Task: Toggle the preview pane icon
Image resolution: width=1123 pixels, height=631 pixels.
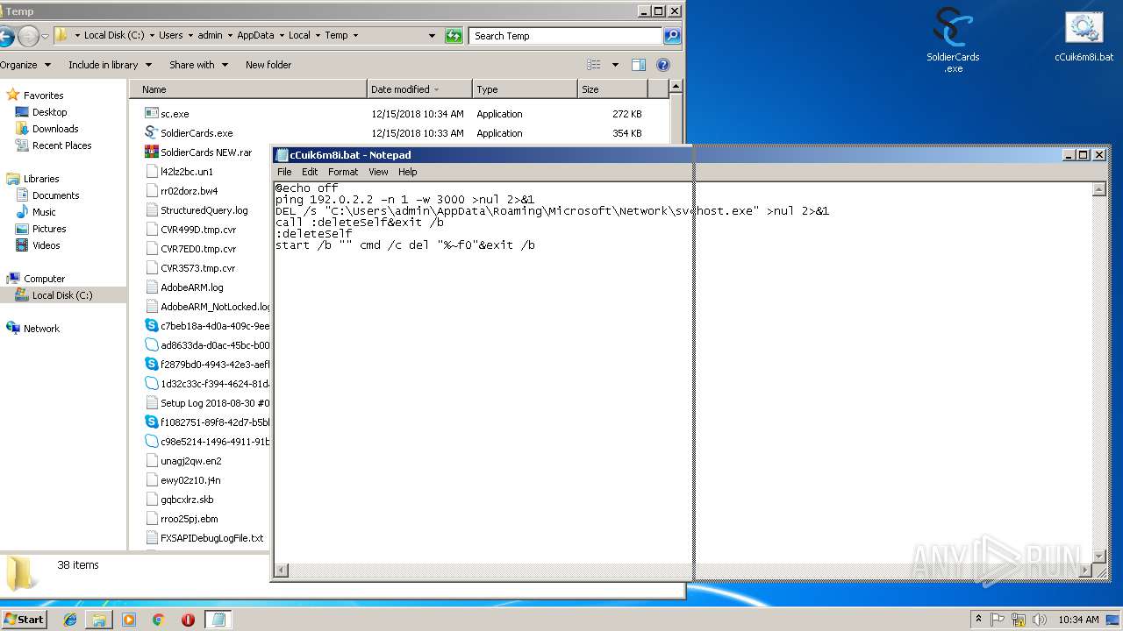Action: tap(639, 65)
